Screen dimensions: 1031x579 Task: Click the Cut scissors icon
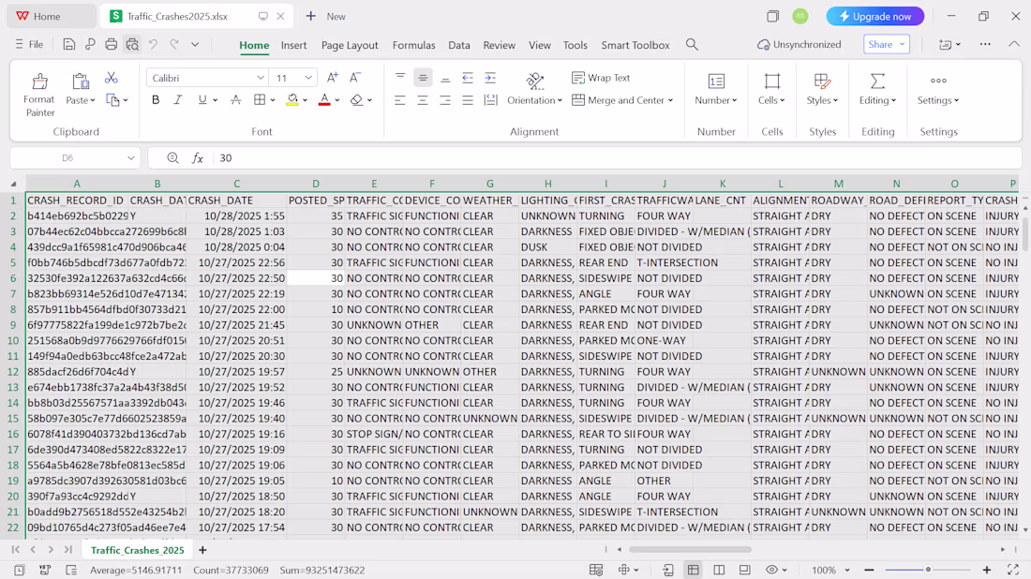[112, 78]
